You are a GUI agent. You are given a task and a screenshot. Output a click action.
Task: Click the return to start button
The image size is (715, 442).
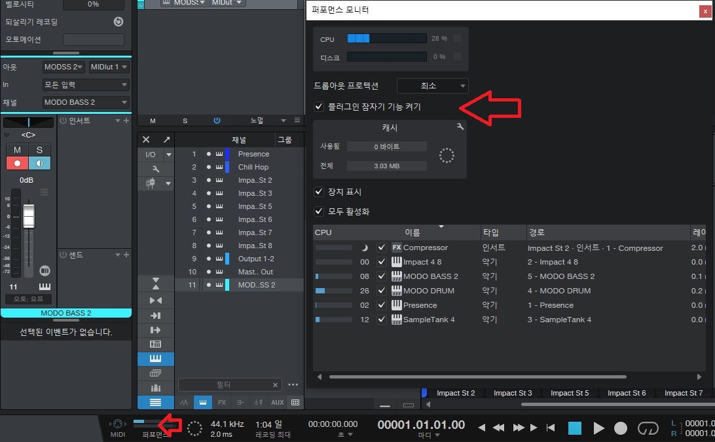[551, 428]
